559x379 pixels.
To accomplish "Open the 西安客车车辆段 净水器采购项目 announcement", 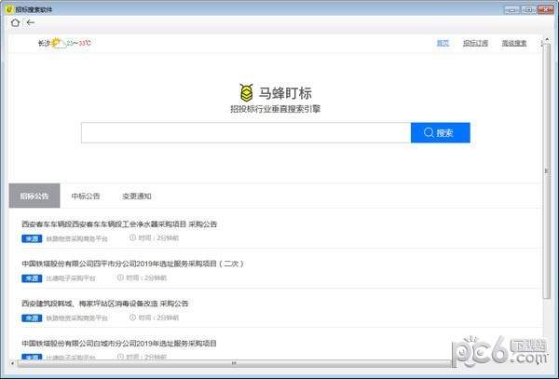I will pos(119,224).
